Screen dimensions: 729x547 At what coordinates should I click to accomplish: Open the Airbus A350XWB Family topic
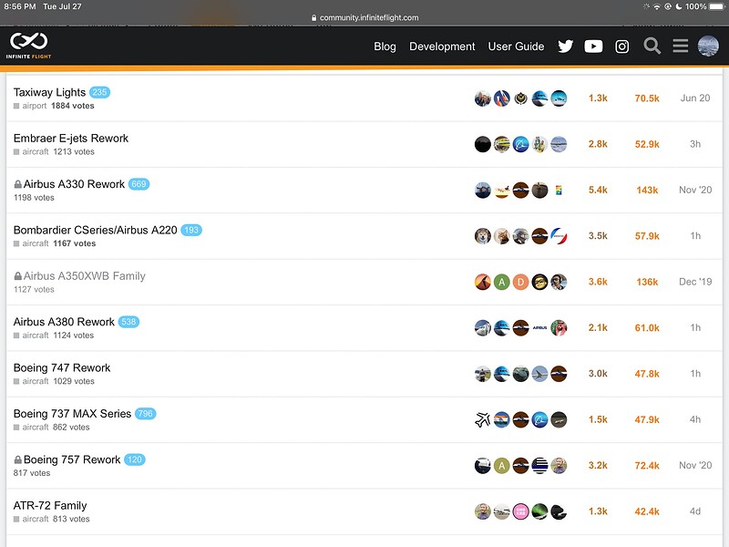[x=84, y=276]
